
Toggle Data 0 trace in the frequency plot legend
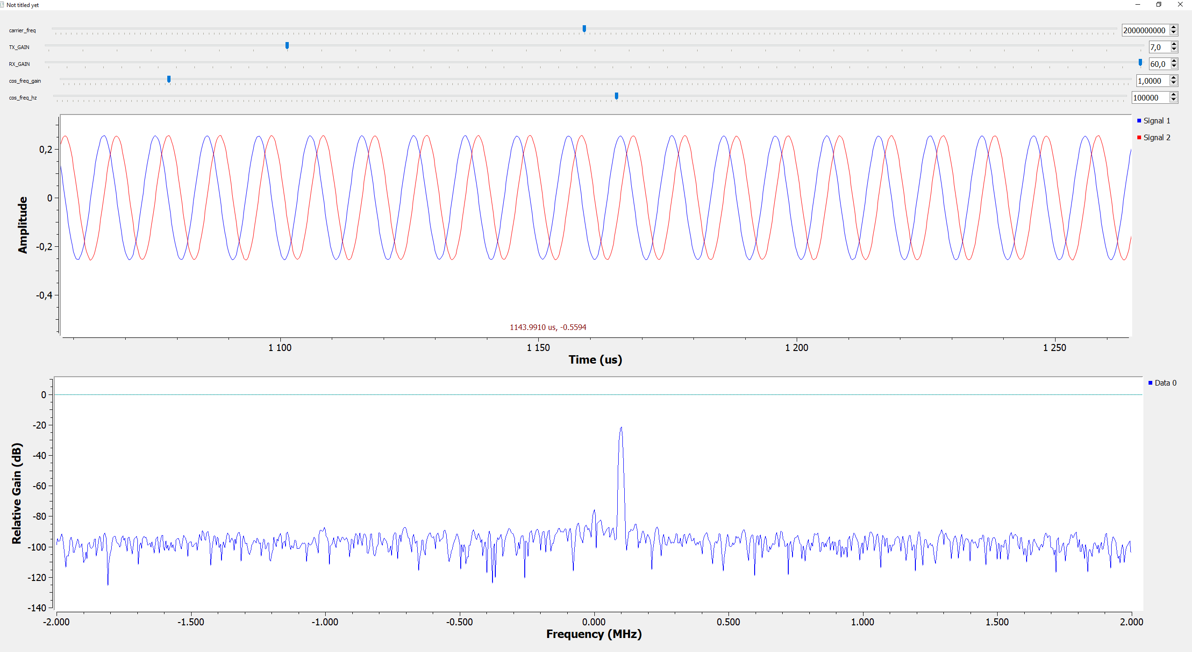pos(1162,383)
